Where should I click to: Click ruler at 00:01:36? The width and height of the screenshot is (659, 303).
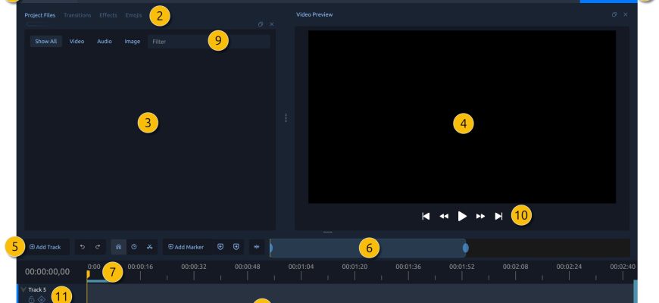point(408,267)
